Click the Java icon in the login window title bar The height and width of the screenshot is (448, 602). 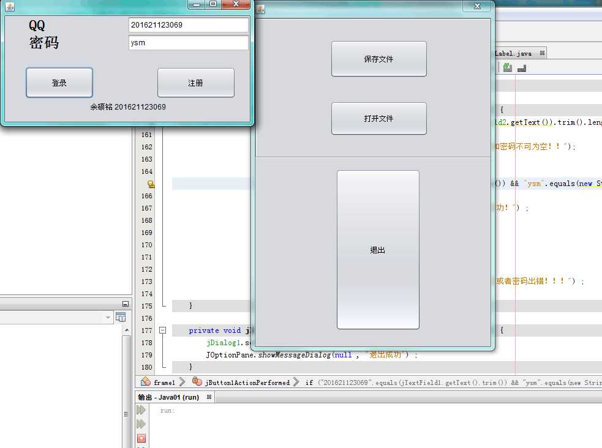pos(10,7)
